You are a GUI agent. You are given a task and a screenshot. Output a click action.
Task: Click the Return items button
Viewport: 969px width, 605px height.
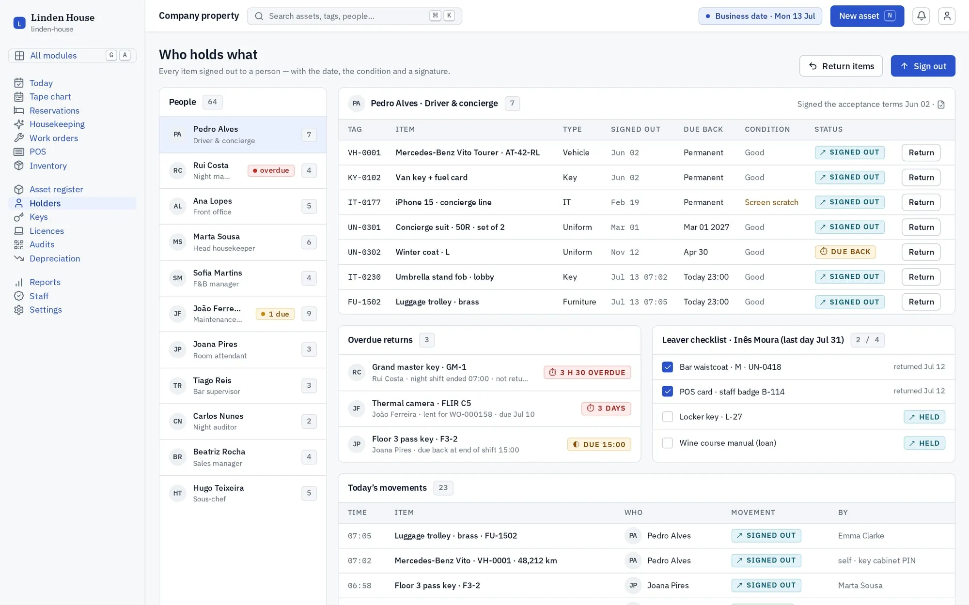(x=841, y=66)
